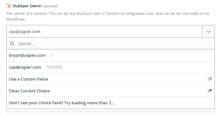Click the word Workflows in the description

click(16, 19)
